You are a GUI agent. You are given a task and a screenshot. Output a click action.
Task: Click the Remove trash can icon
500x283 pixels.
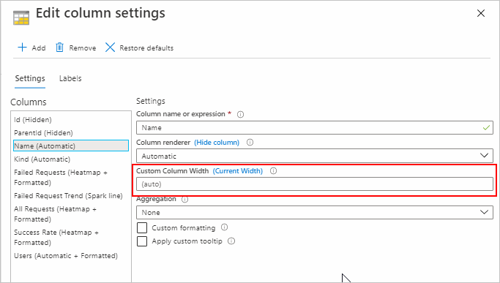(x=59, y=48)
